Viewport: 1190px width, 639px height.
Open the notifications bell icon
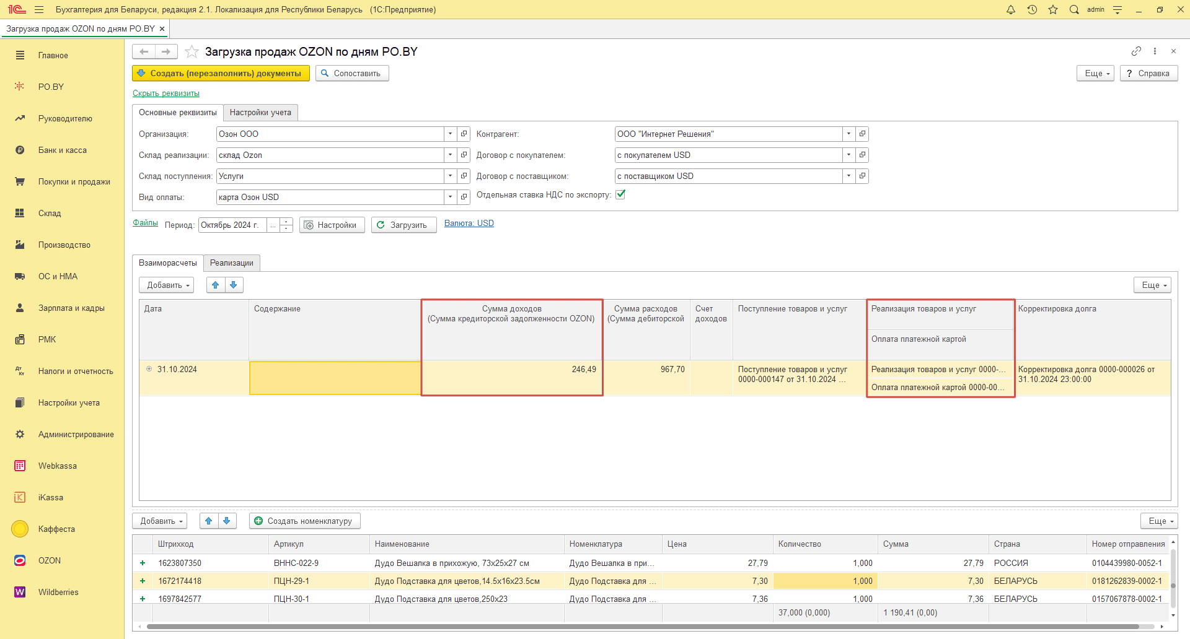tap(1011, 9)
